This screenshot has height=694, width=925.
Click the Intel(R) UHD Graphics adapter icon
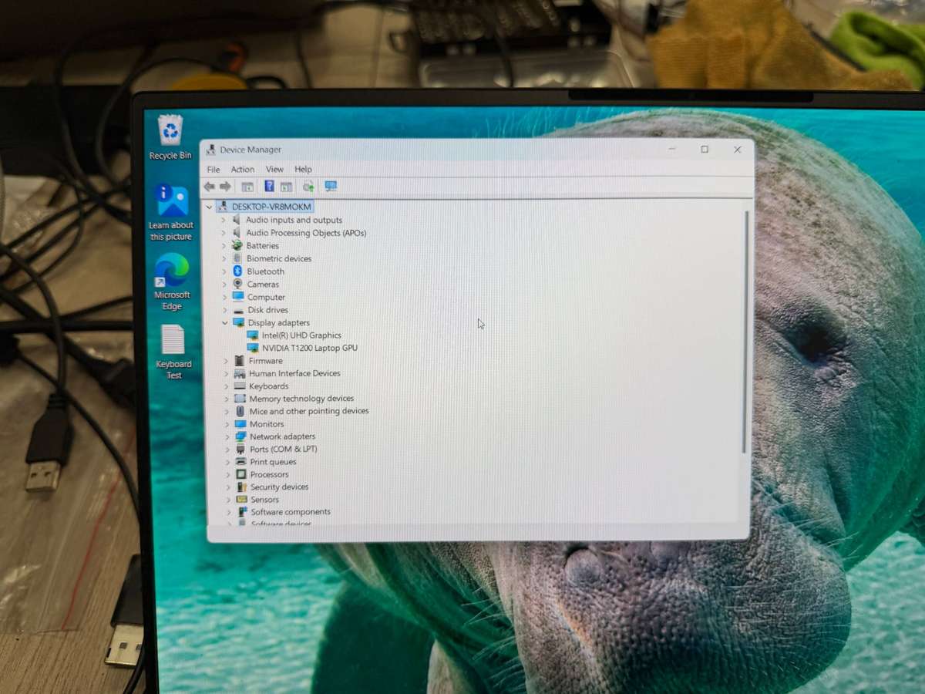point(253,335)
